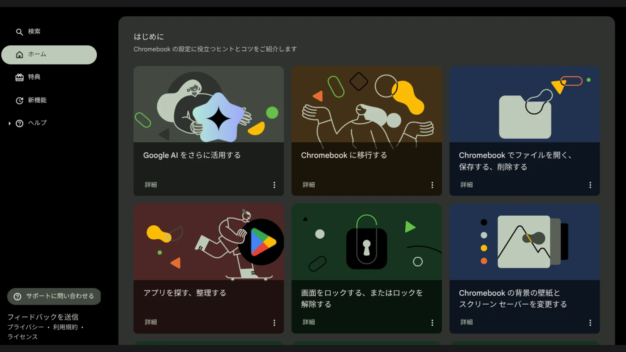Open the ヘルプ sidebar item
Screen dimensions: 626x352
point(49,123)
